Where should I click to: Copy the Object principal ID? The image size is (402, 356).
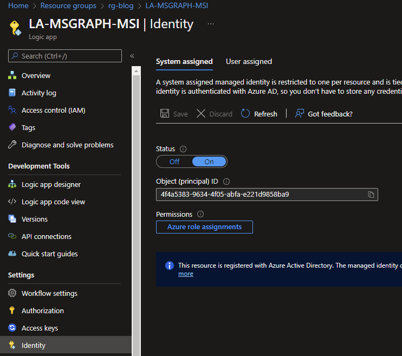click(371, 195)
